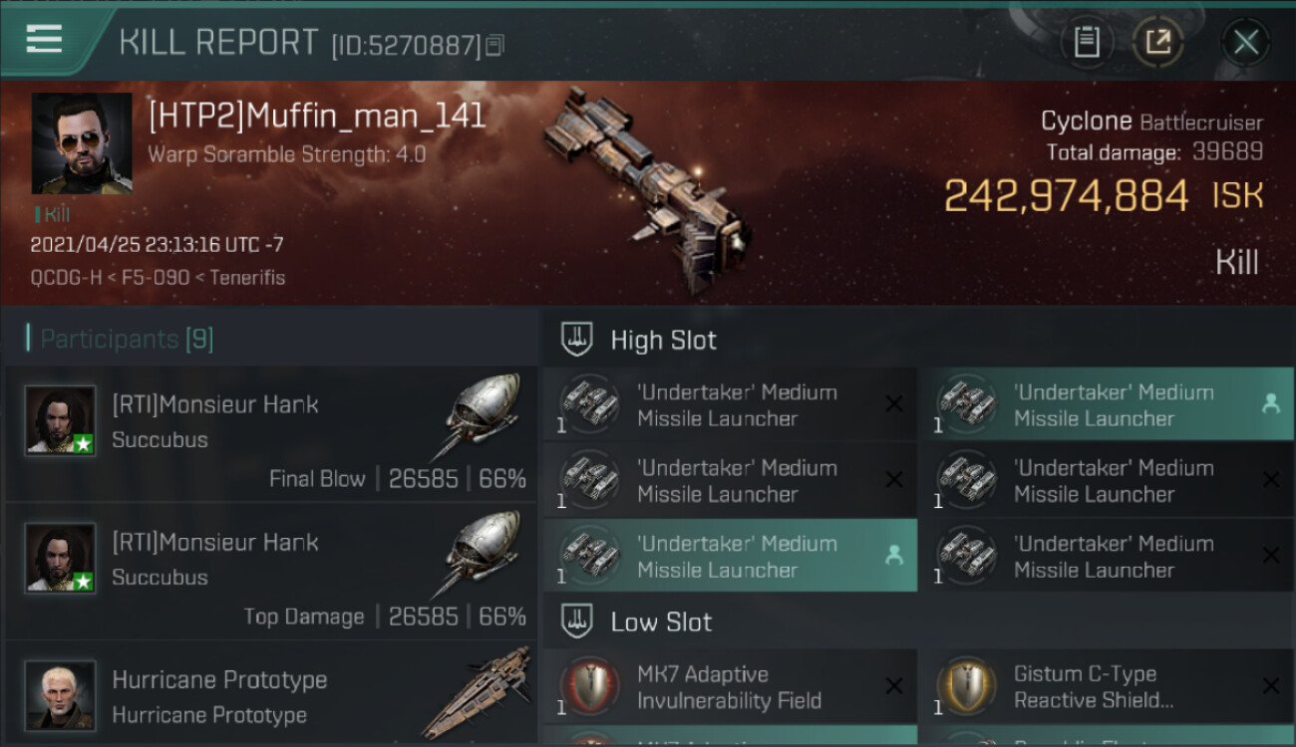Click the first Undertaker Medium Missile Launcher
Screen dimensions: 1296x747
click(730, 404)
